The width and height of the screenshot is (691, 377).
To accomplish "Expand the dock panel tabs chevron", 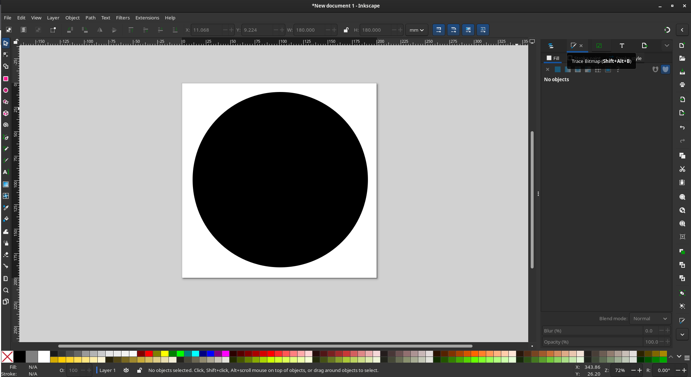I will click(667, 46).
